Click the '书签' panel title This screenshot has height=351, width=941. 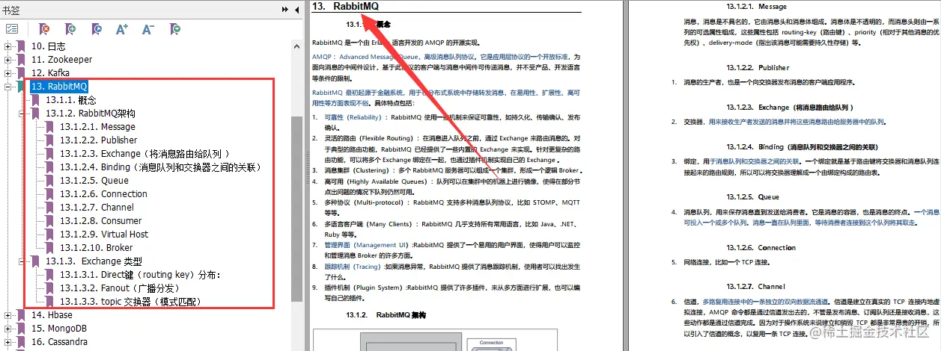(13, 9)
